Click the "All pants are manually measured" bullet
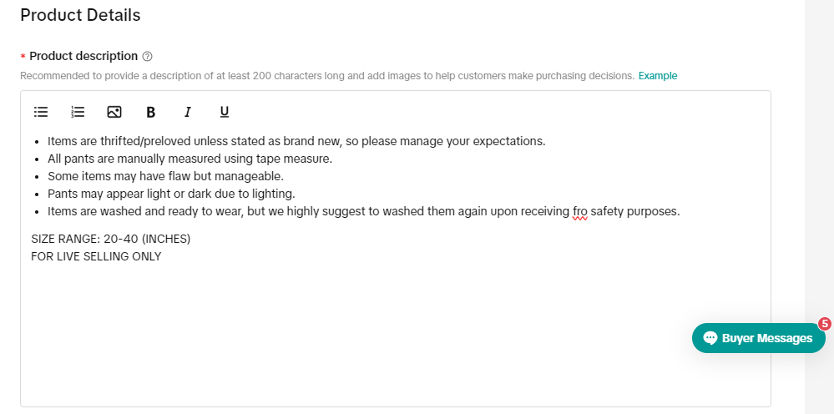 (190, 159)
